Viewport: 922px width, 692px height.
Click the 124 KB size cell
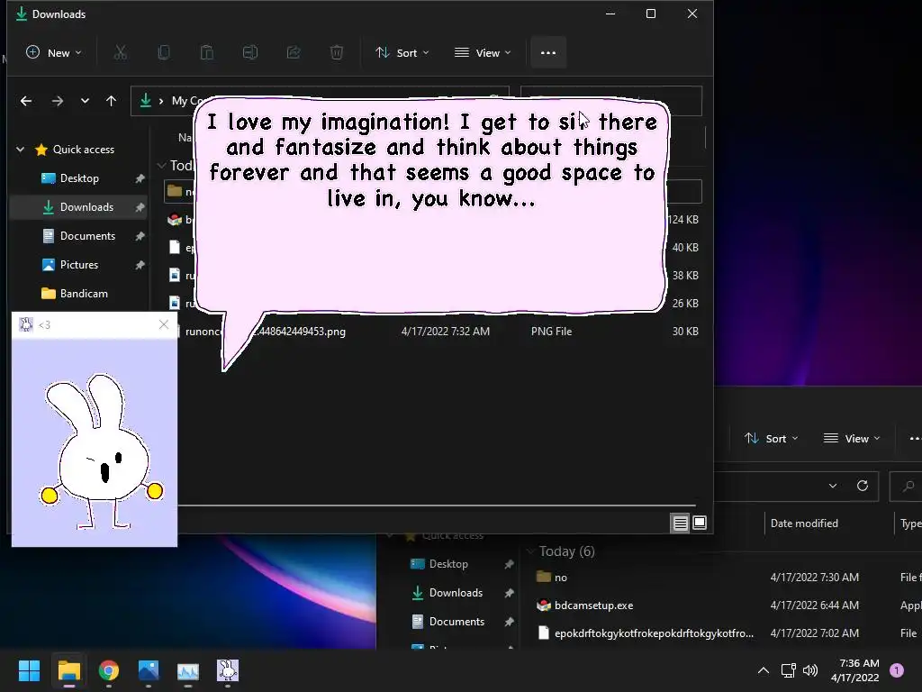click(683, 220)
